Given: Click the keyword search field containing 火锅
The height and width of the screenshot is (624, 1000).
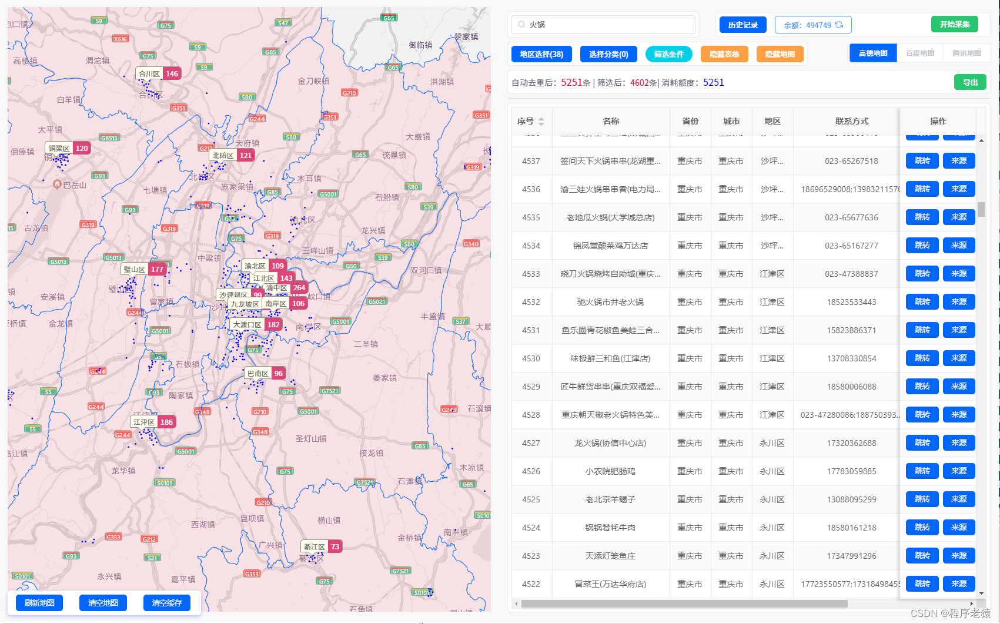Looking at the screenshot, I should pos(603,25).
